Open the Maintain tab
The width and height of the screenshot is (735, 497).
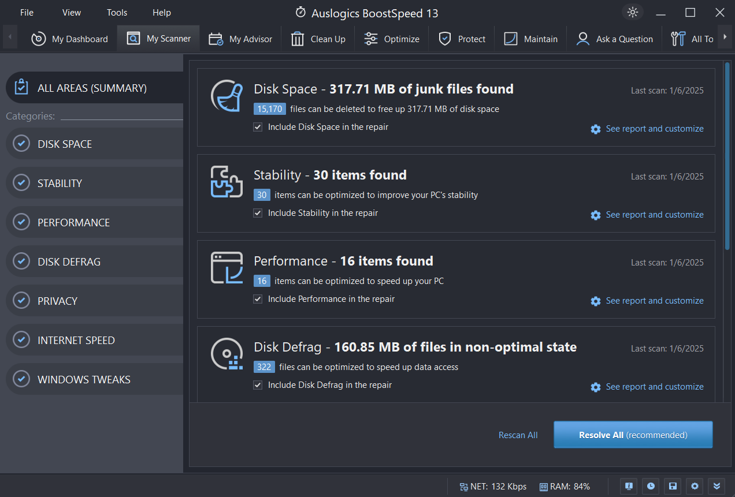pos(530,39)
